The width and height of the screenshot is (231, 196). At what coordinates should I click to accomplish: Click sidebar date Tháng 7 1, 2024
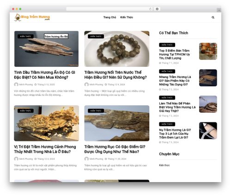point(170,63)
